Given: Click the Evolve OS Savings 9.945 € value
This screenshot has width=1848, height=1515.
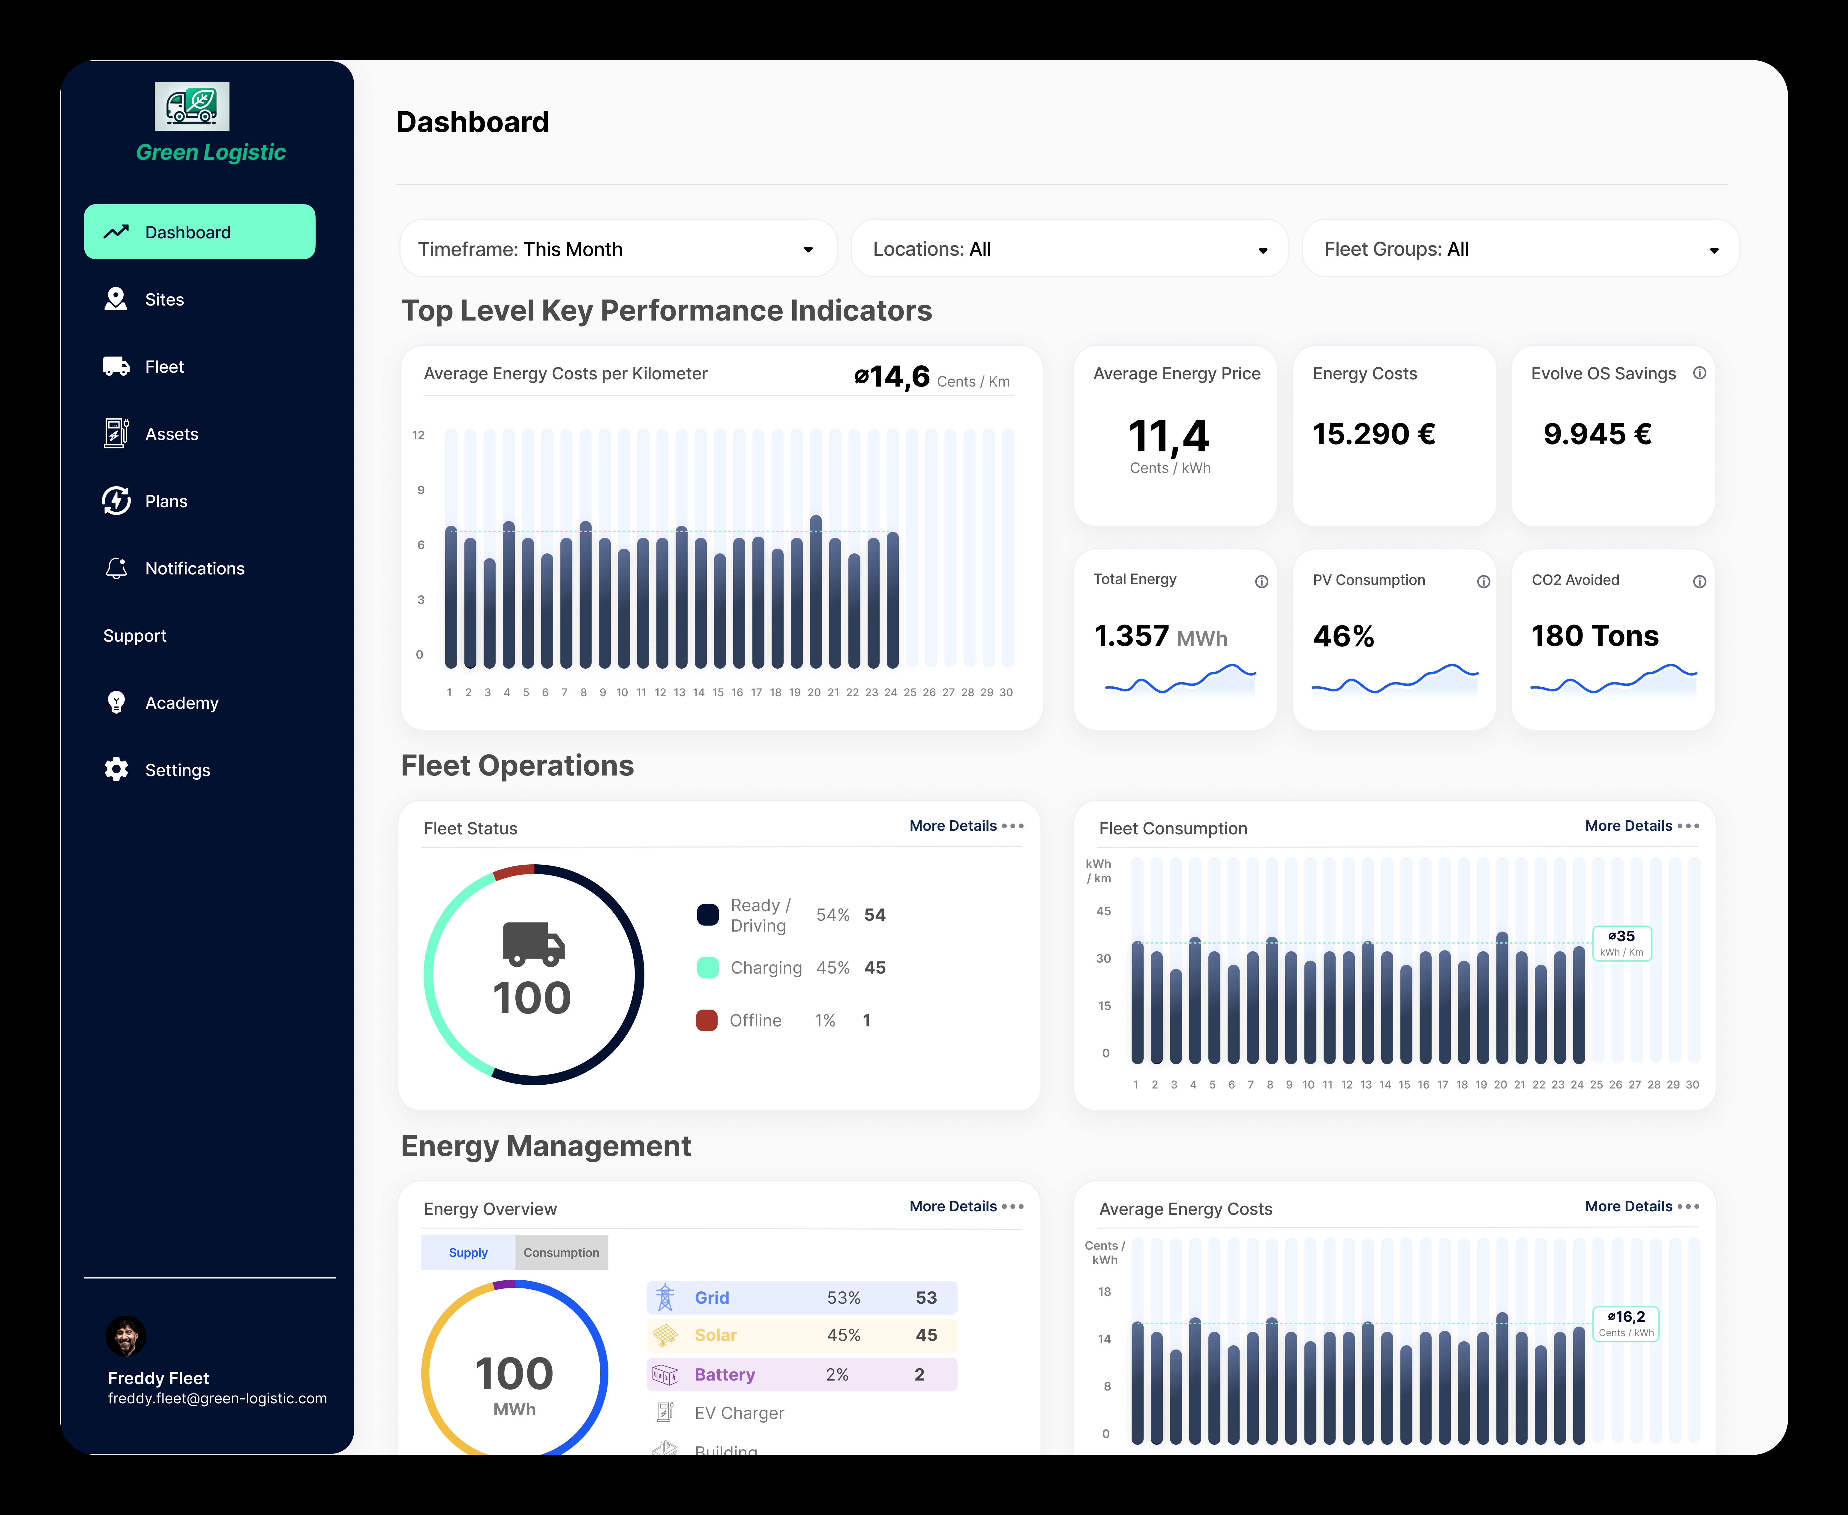Looking at the screenshot, I should click(x=1598, y=434).
